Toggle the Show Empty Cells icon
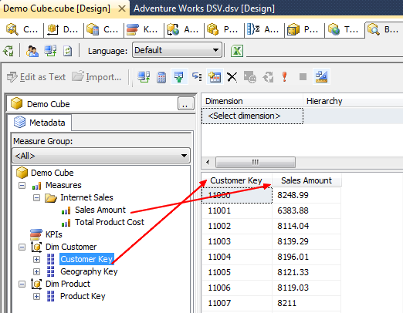 point(179,77)
